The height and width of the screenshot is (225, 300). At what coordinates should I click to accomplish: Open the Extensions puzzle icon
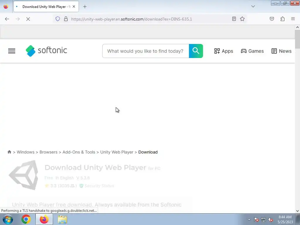pos(283,19)
